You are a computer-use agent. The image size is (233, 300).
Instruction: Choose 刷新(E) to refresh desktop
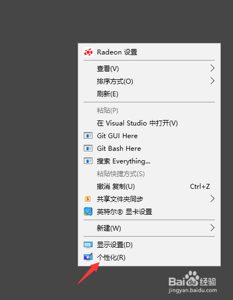tap(149, 94)
